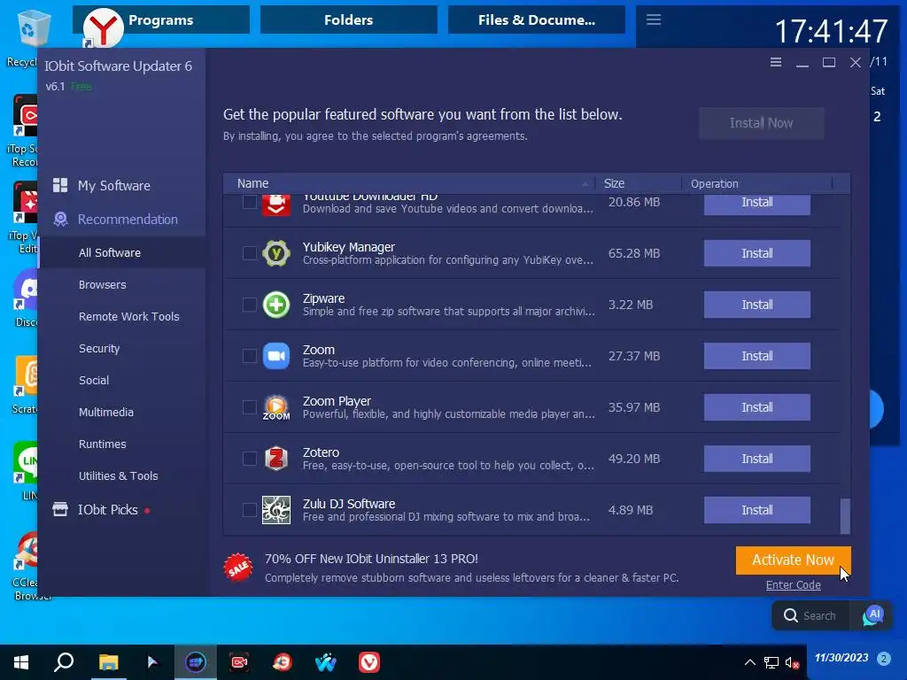Click the Windows Start button
The height and width of the screenshot is (680, 907).
(21, 662)
